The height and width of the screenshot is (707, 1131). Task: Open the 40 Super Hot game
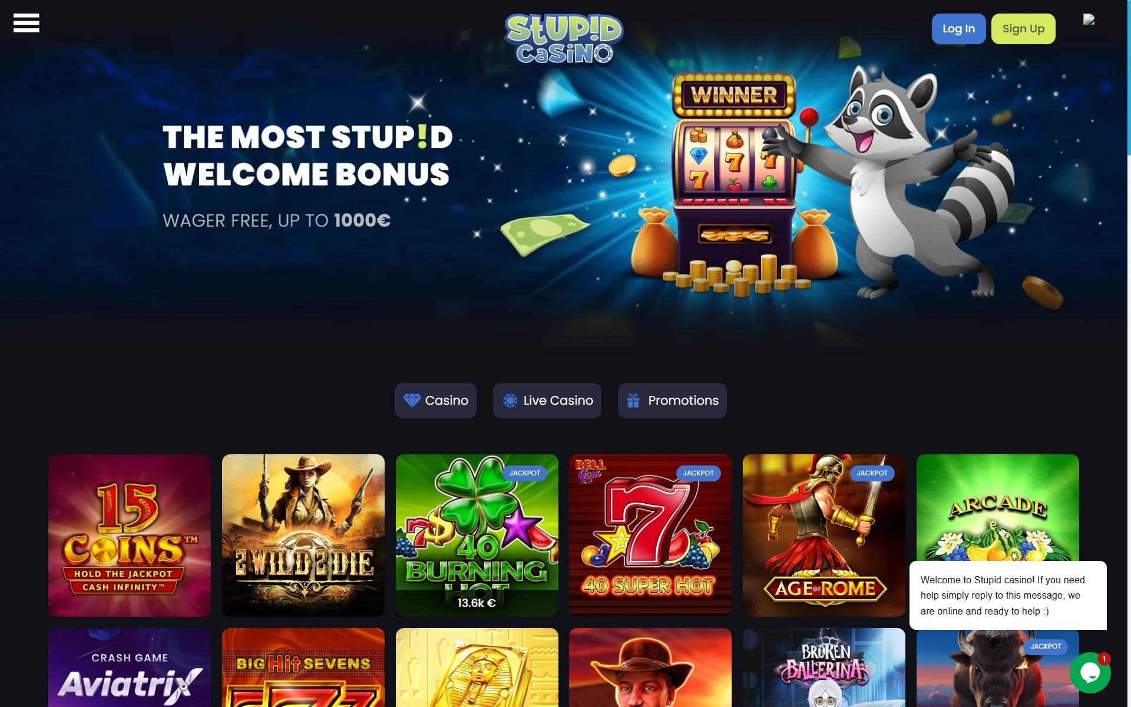[650, 536]
